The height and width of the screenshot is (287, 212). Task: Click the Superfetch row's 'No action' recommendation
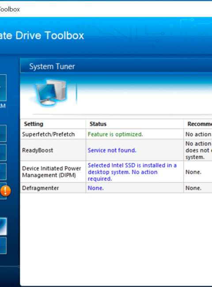[198, 134]
